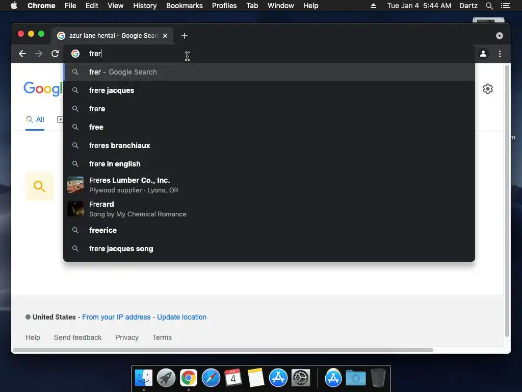Screen dimensions: 522x392
Task: Open the Downloads folder in the Dock
Action: point(355,378)
